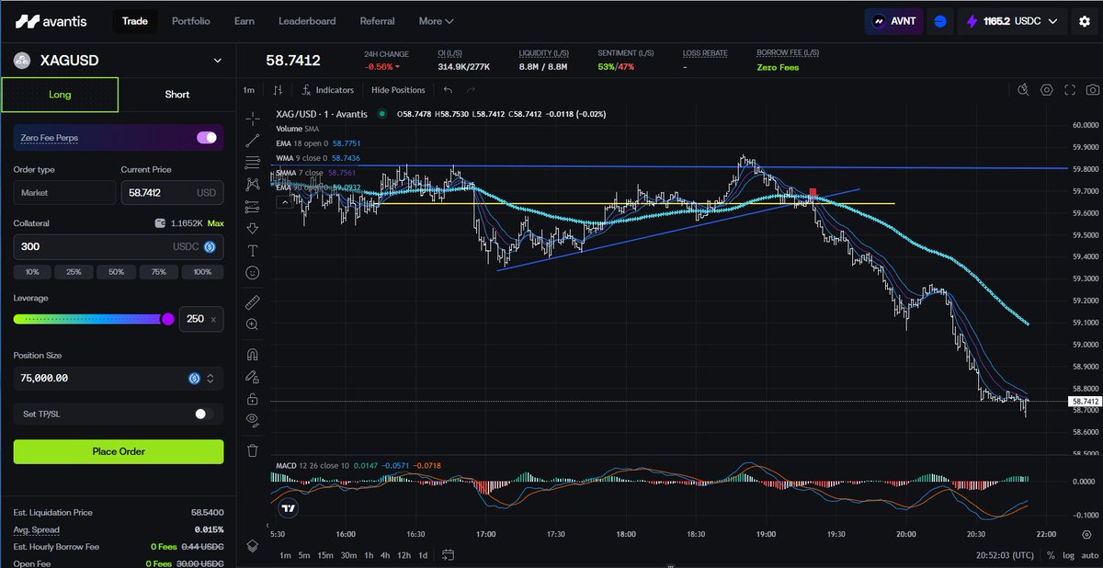Viewport: 1103px width, 568px height.
Task: Select the ruler measure tool
Action: pyautogui.click(x=253, y=301)
